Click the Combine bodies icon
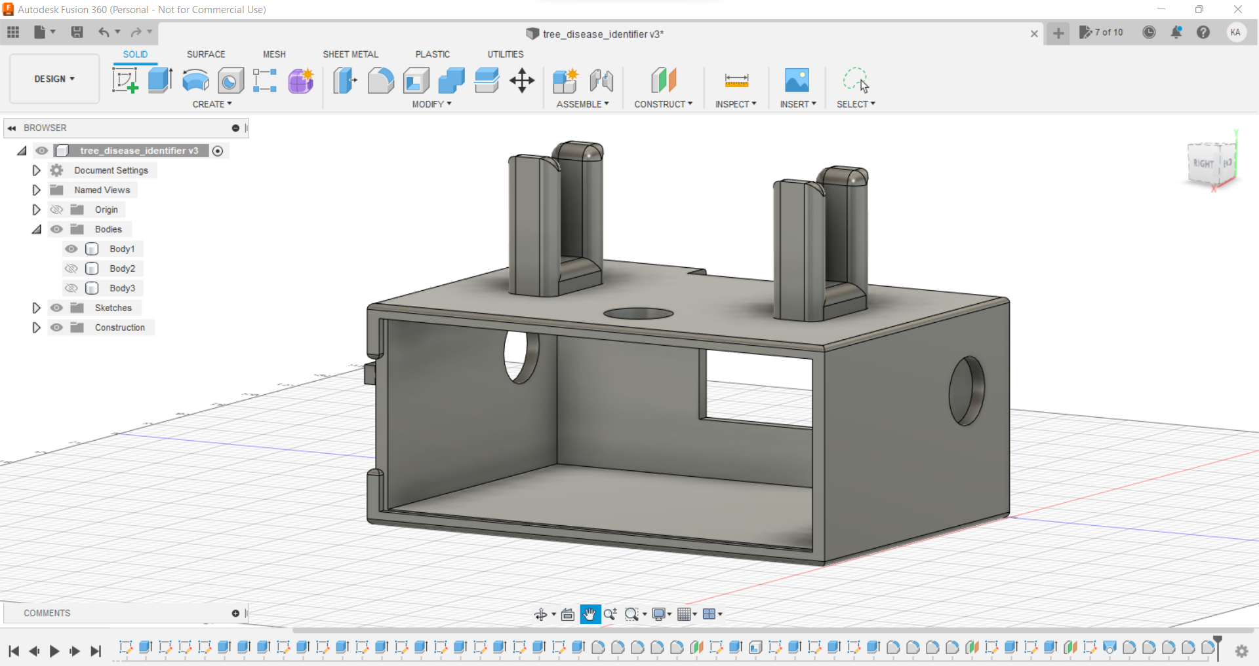Screen dimensions: 1259x666 point(451,81)
